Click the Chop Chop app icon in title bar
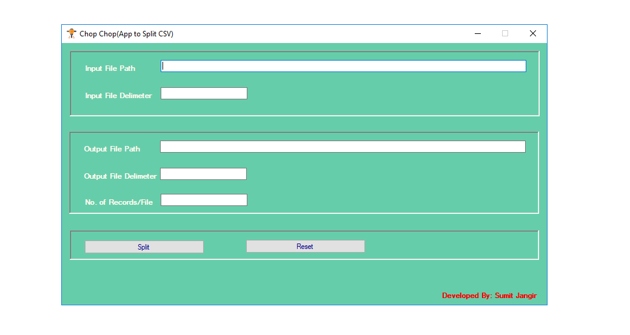This screenshot has width=630, height=335. point(72,34)
